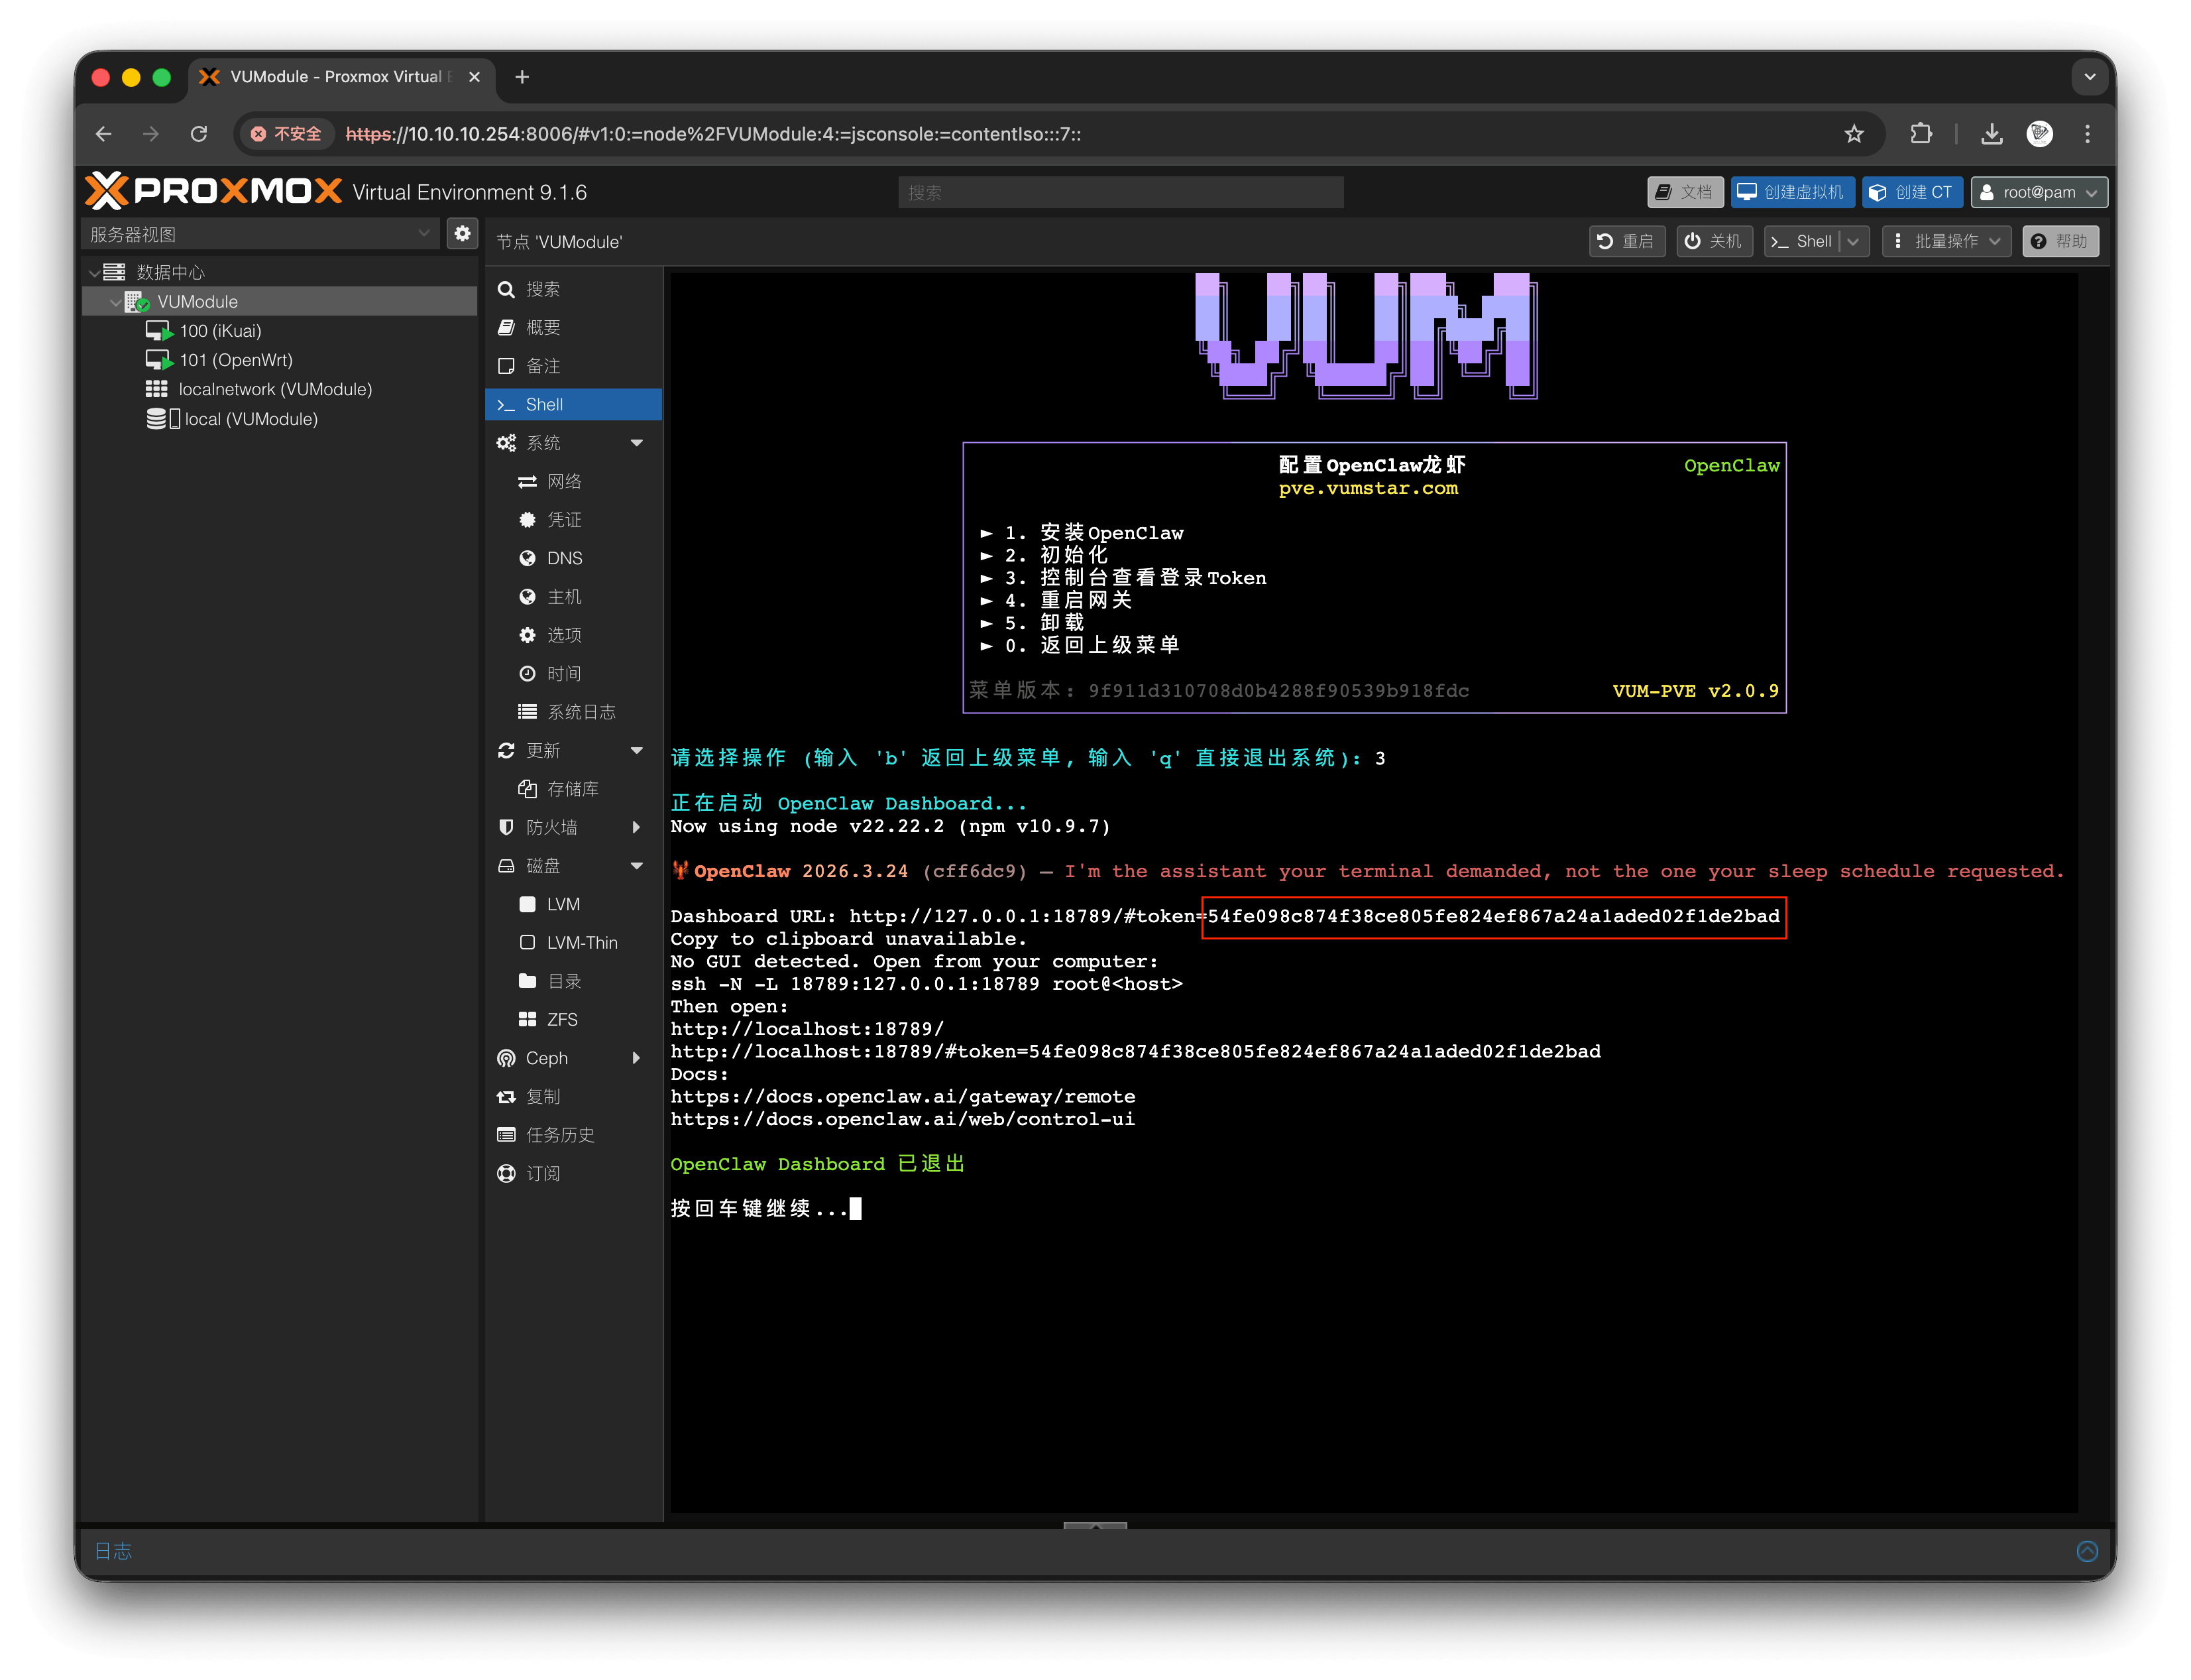
Task: Click the gear icon beside server view
Action: 462,234
